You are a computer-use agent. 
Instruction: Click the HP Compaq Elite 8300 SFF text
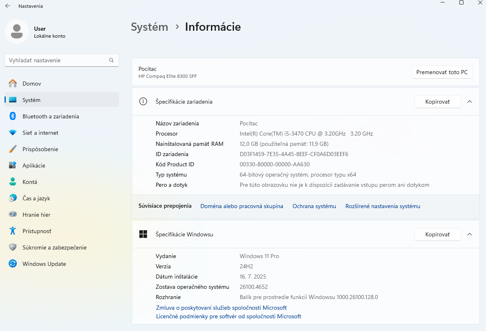coord(167,76)
